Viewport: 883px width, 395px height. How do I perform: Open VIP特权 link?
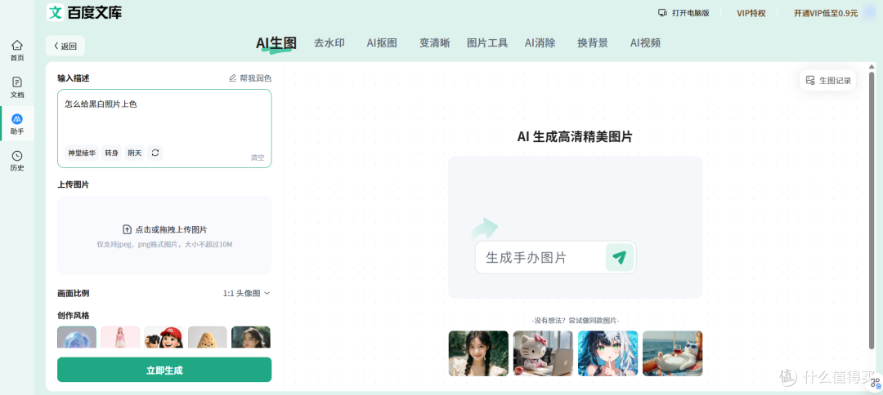751,13
